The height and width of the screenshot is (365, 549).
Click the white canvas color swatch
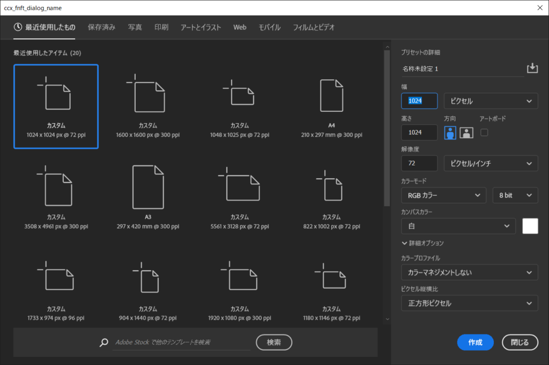coord(530,226)
